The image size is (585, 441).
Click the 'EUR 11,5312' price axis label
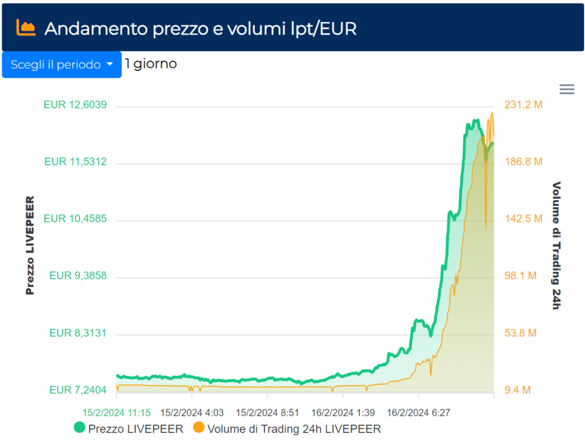[75, 162]
